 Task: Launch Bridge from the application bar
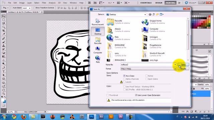click(89, 3)
